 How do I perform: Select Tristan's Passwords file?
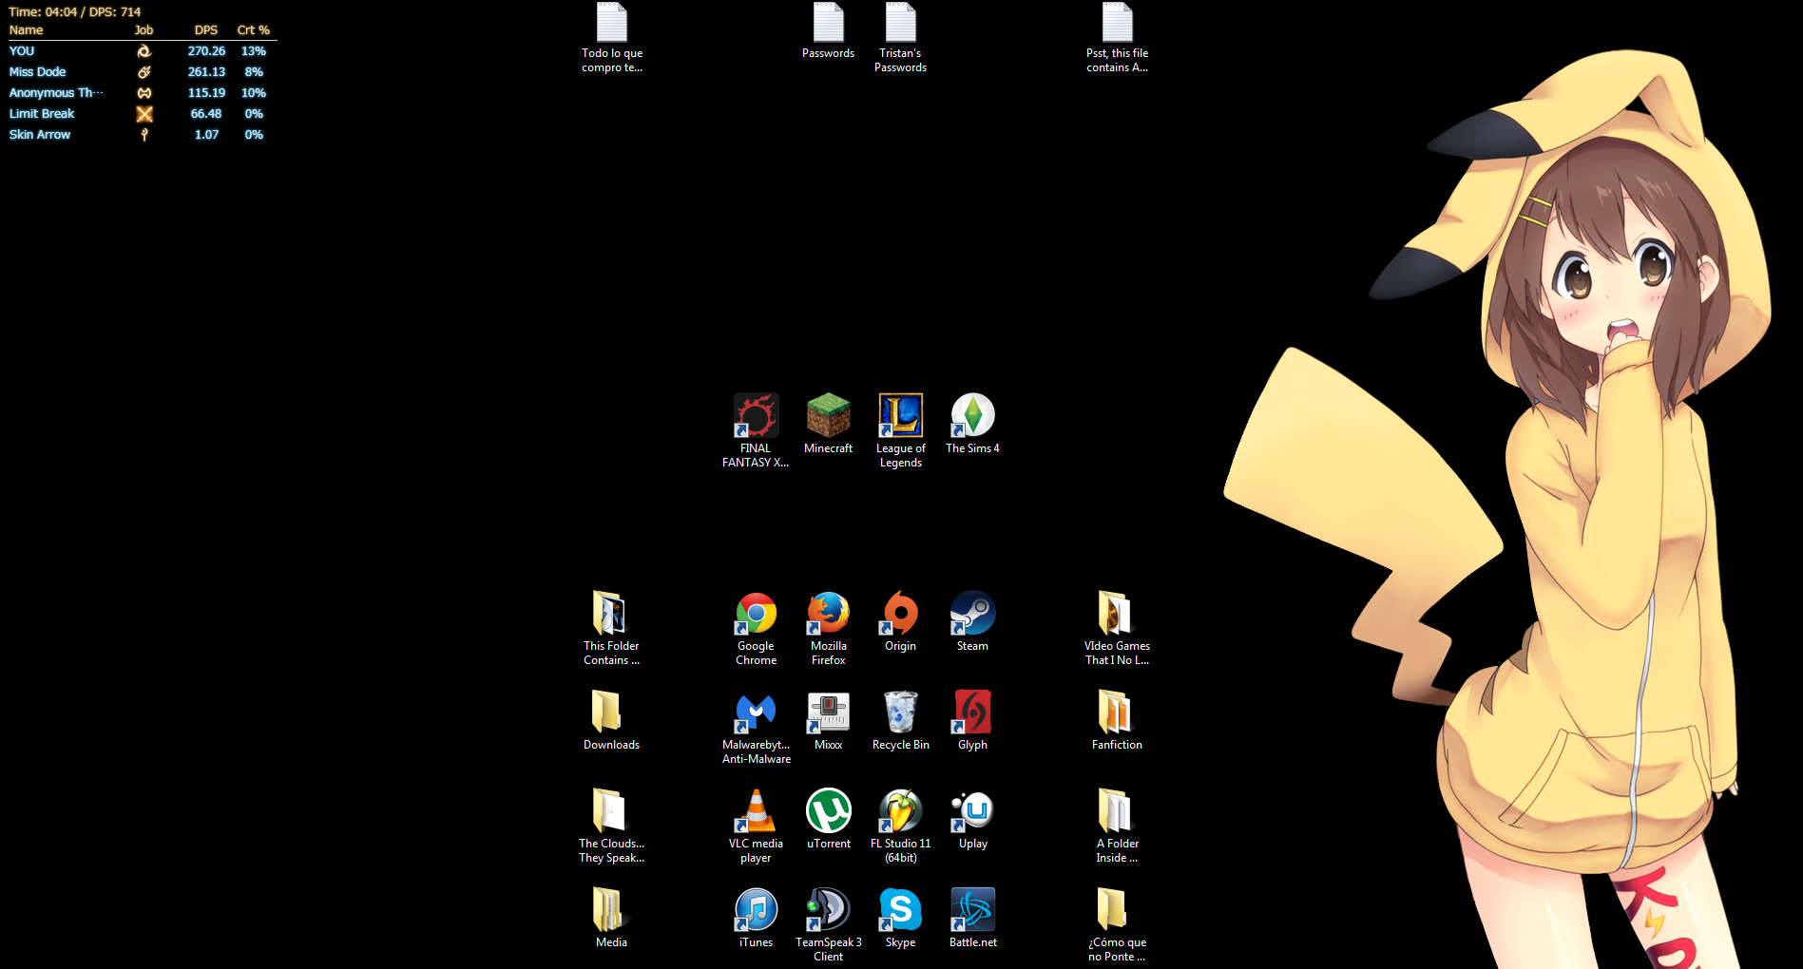900,37
